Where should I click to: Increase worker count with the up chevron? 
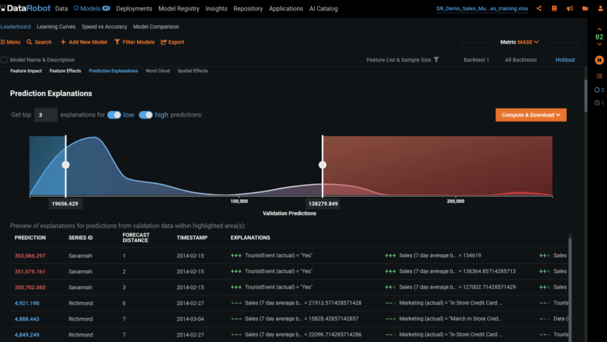599,30
